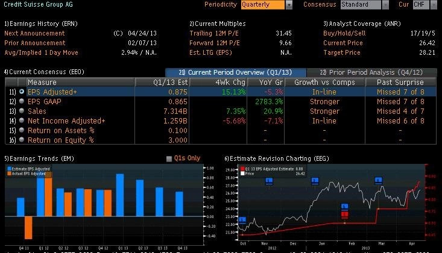Click the Return on Equity estimate 3.000
442x253 pixels.
(178, 140)
